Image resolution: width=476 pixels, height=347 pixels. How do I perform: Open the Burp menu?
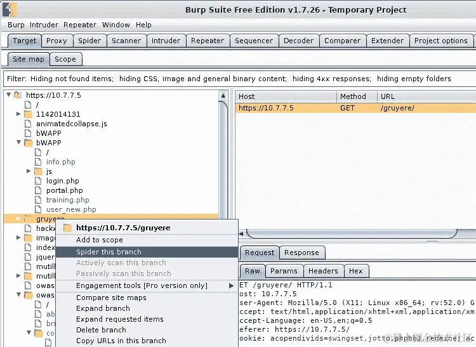[16, 25]
